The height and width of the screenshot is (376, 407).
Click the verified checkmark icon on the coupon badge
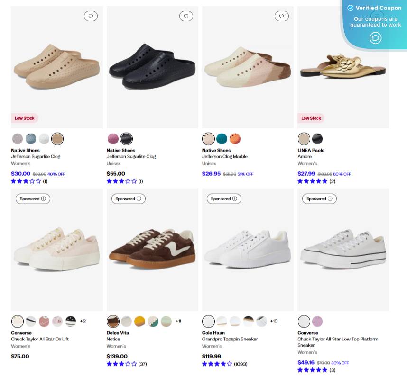tap(350, 8)
